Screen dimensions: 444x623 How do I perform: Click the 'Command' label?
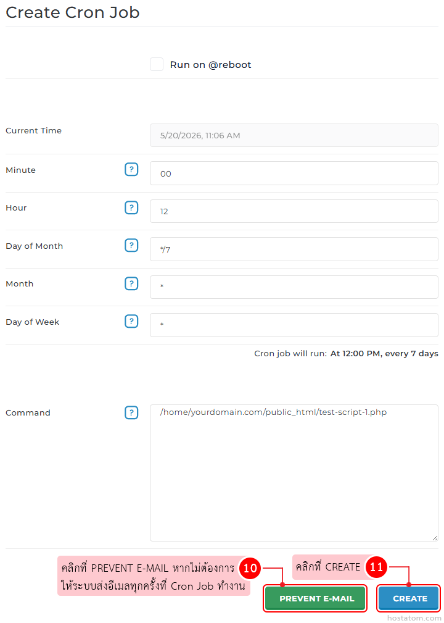(28, 413)
